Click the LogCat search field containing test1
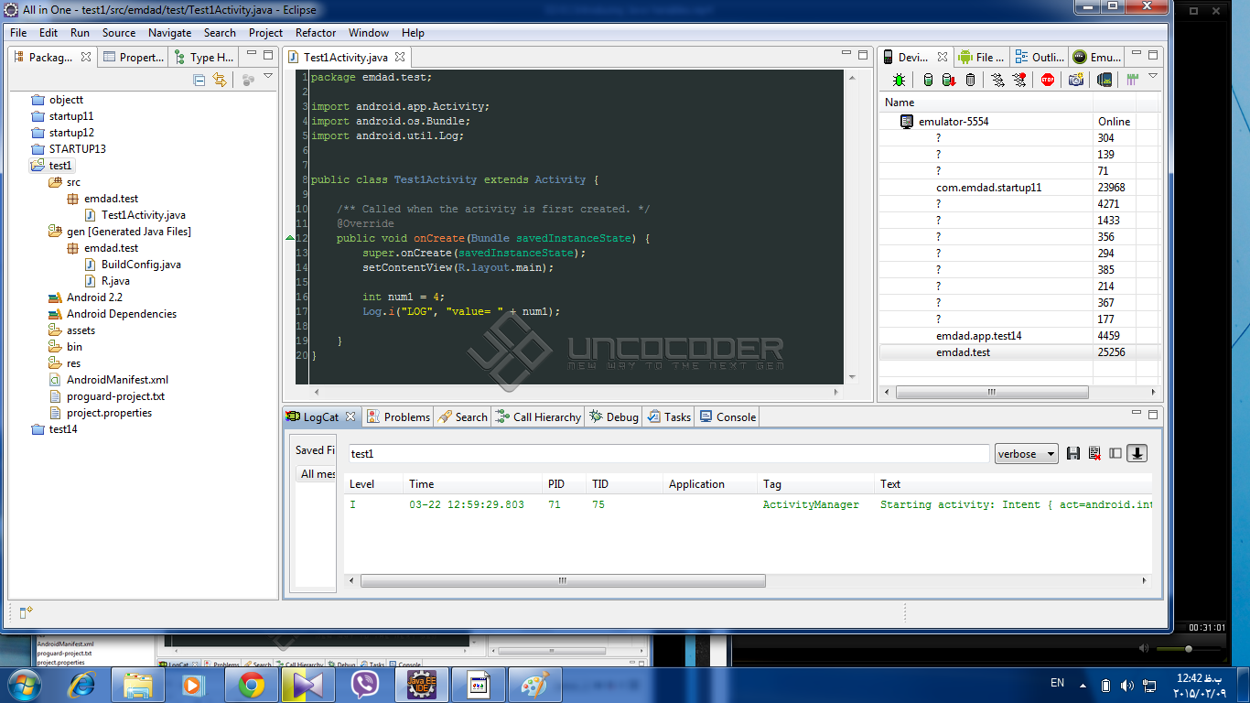 tap(668, 453)
